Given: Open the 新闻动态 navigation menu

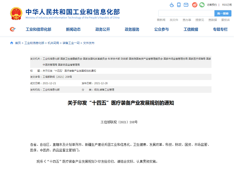Looking at the screenshot, I should pos(73,29).
